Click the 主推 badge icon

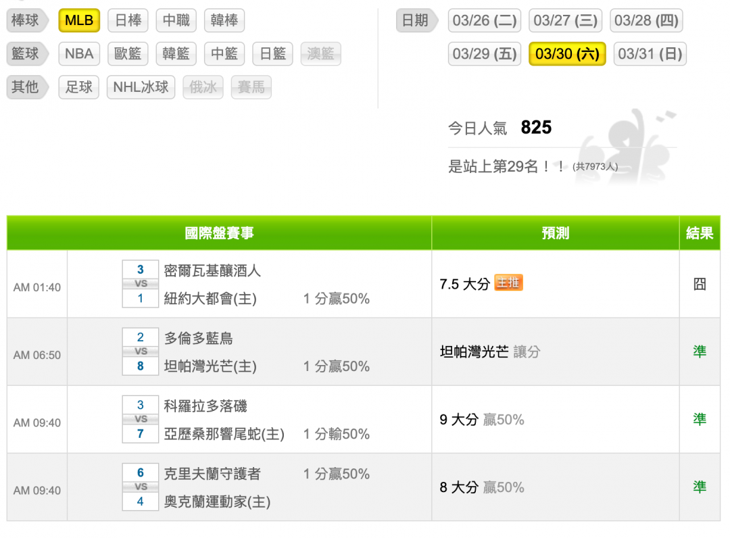tap(508, 283)
